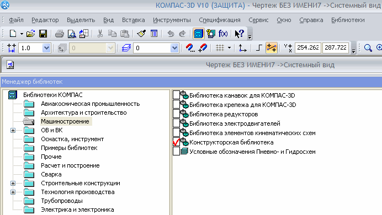Save the drawing with the floppy icon
The image size is (382, 215).
click(43, 34)
